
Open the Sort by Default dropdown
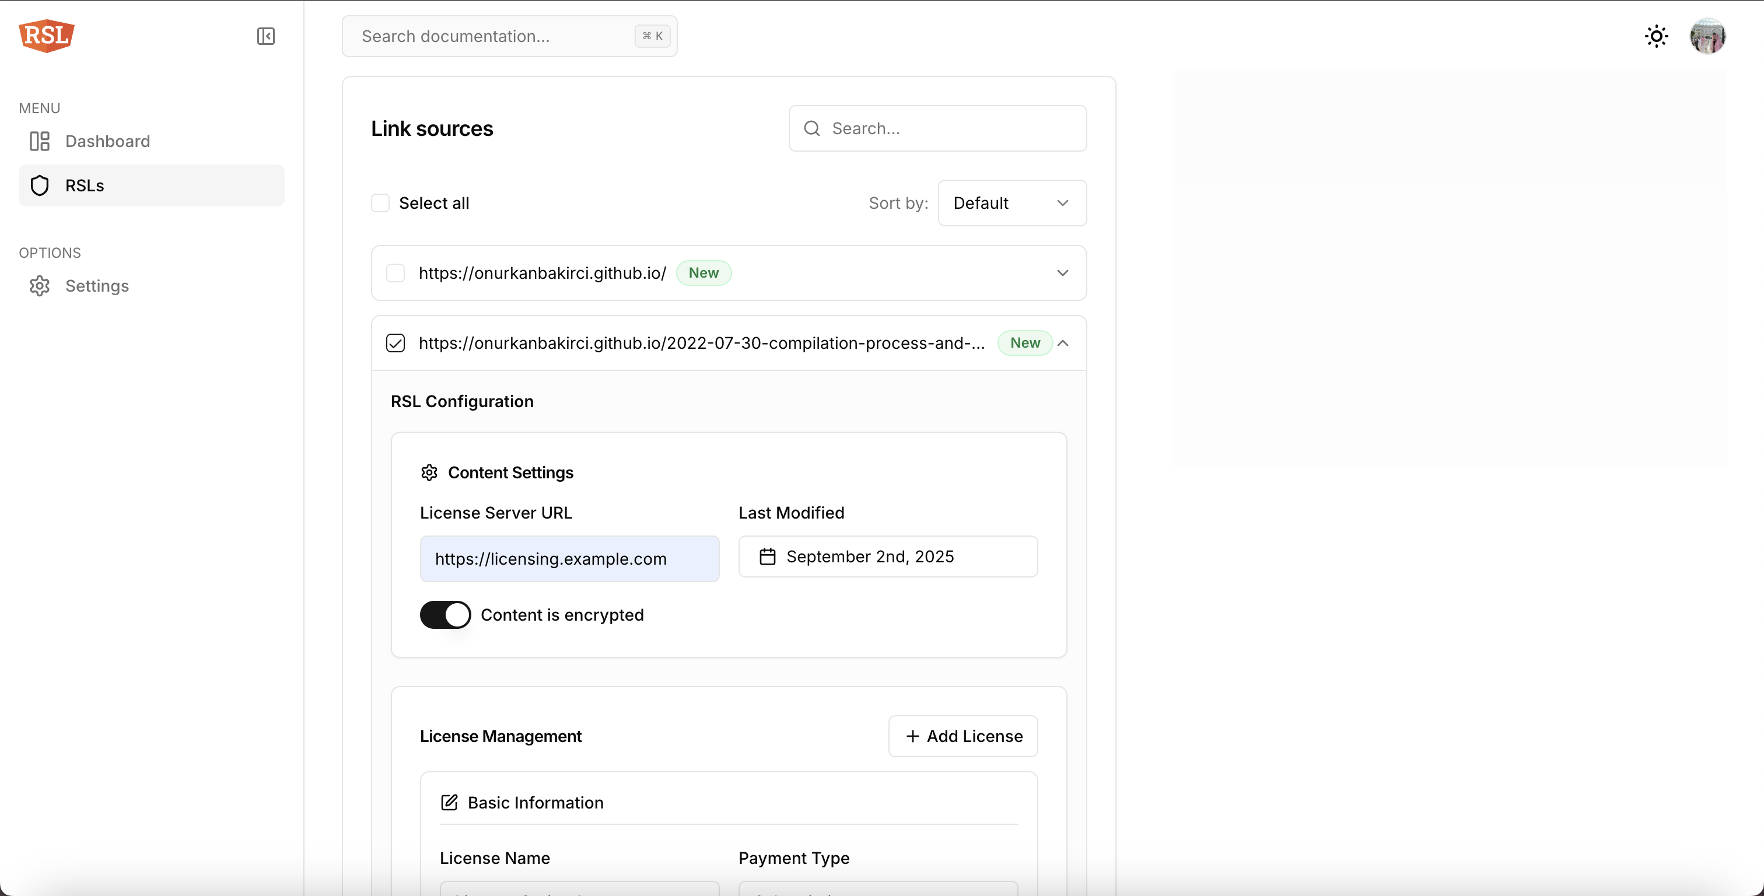click(x=1012, y=204)
